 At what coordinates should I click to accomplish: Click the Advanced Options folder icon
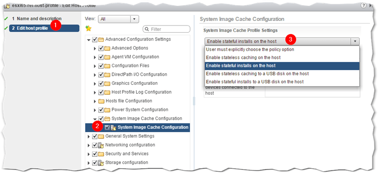[107, 48]
